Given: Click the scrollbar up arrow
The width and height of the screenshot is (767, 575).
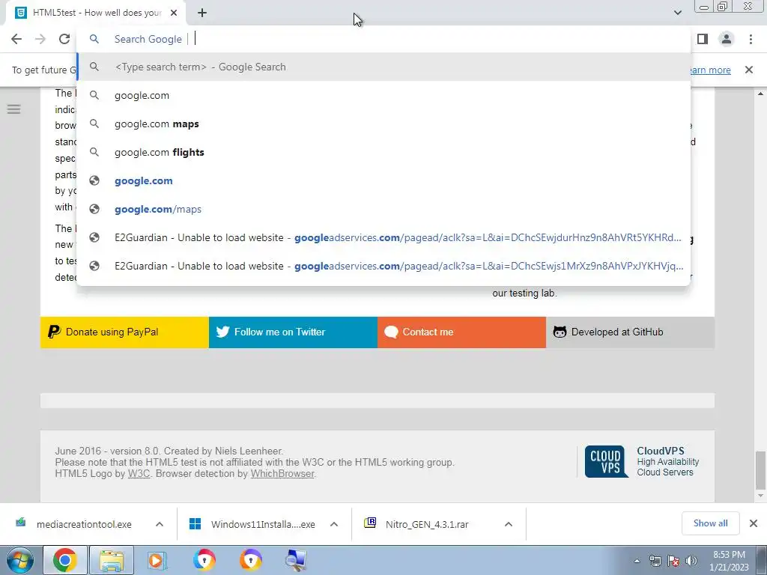Looking at the screenshot, I should coord(760,94).
